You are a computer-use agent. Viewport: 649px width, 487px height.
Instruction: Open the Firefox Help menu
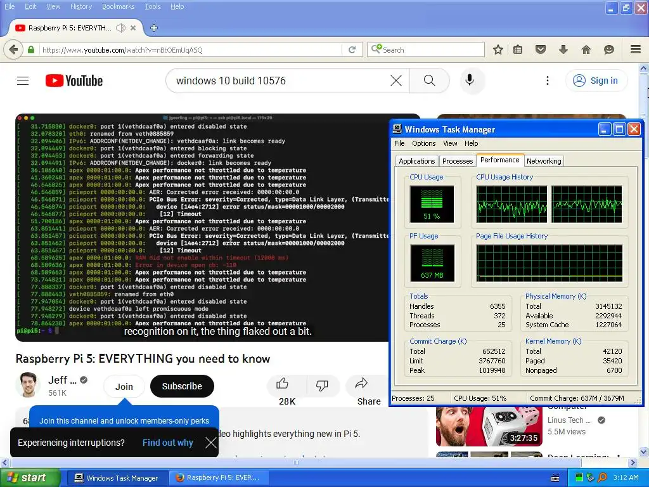pos(177,6)
